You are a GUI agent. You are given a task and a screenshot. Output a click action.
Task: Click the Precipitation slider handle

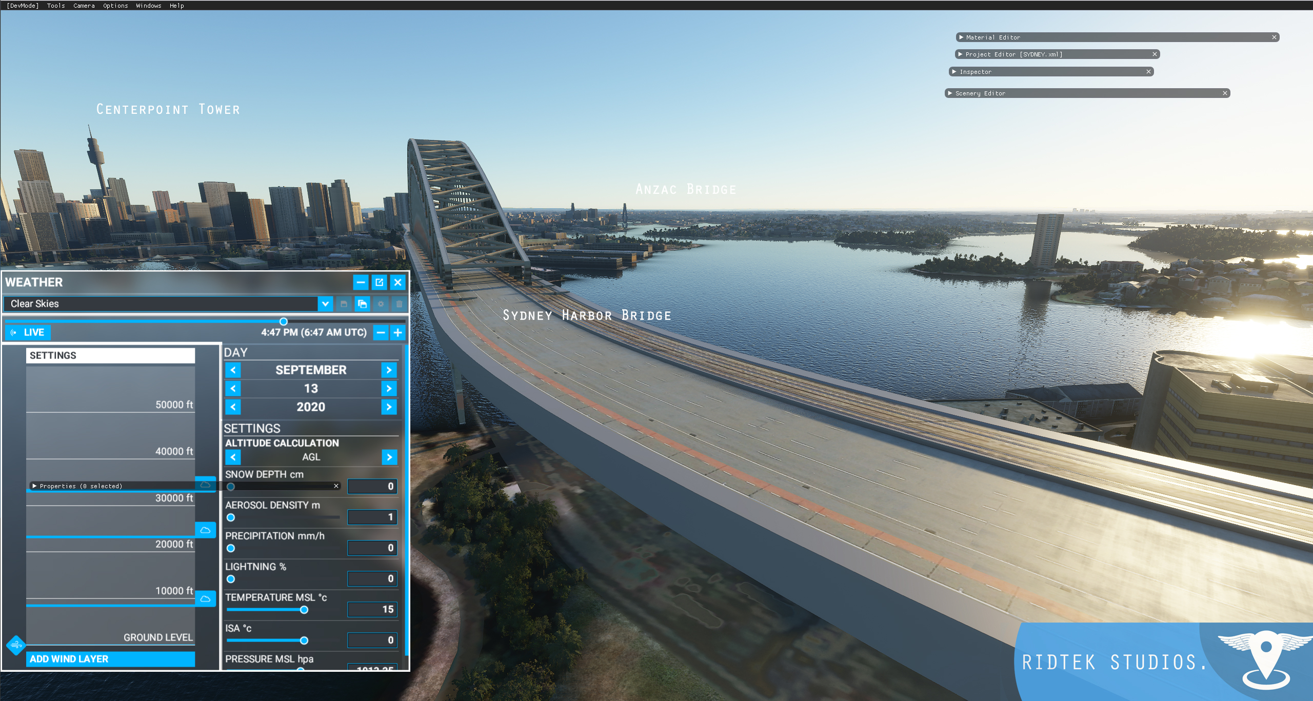(x=231, y=548)
